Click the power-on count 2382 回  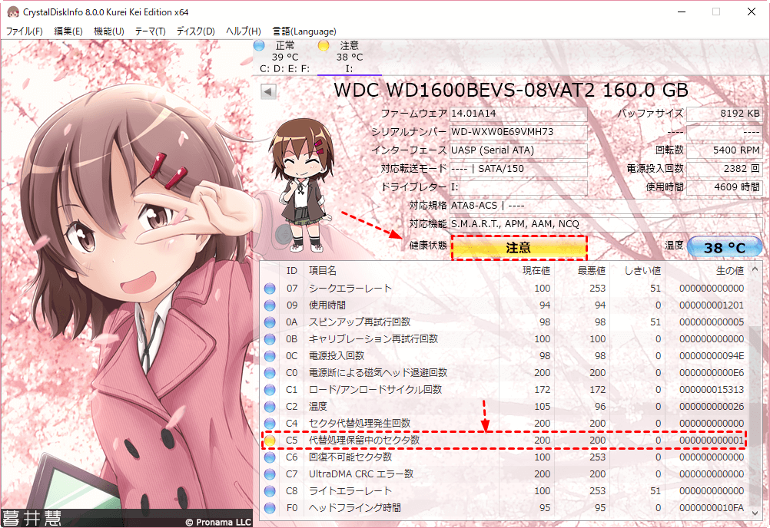pyautogui.click(x=725, y=169)
